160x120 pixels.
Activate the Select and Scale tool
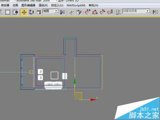(x=39, y=12)
